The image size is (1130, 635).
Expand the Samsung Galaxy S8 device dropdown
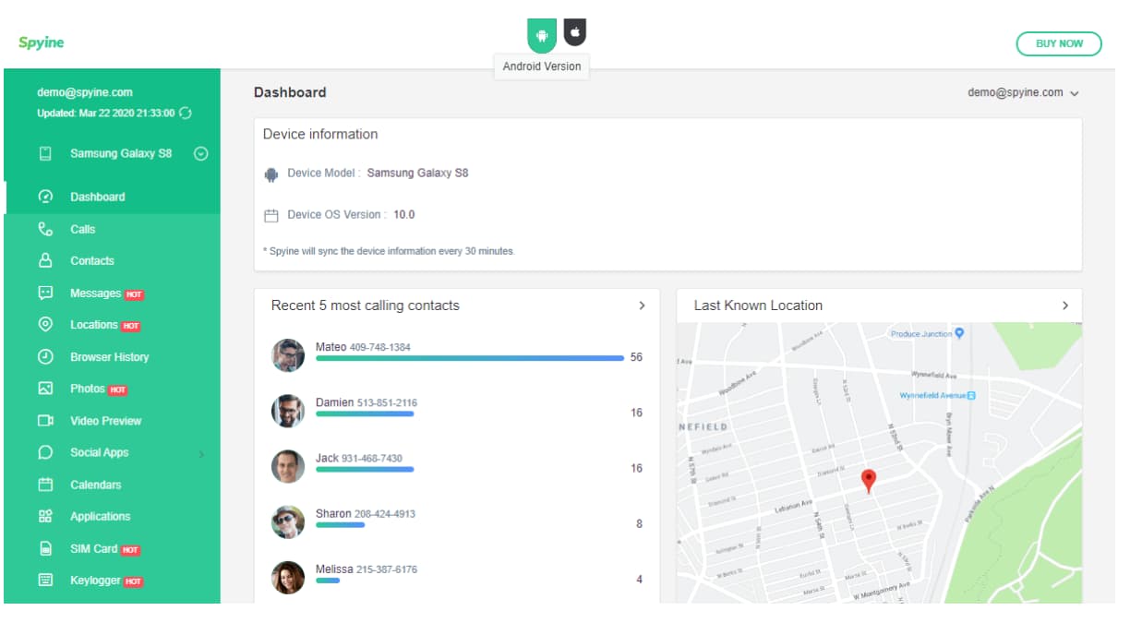click(200, 154)
